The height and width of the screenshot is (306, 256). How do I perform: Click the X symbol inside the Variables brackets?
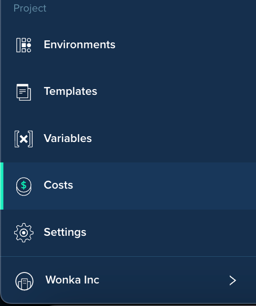(24, 139)
